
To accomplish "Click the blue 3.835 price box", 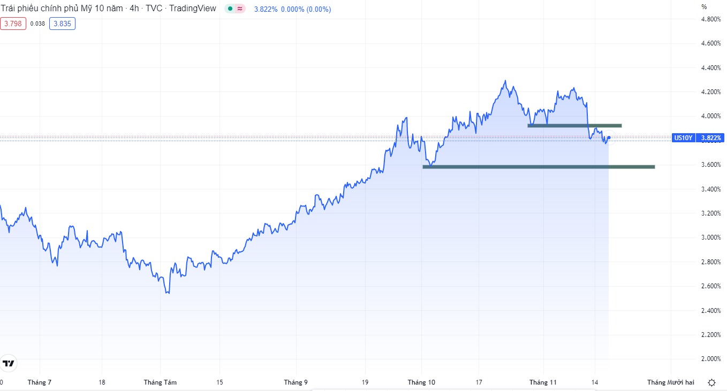I will coord(62,24).
